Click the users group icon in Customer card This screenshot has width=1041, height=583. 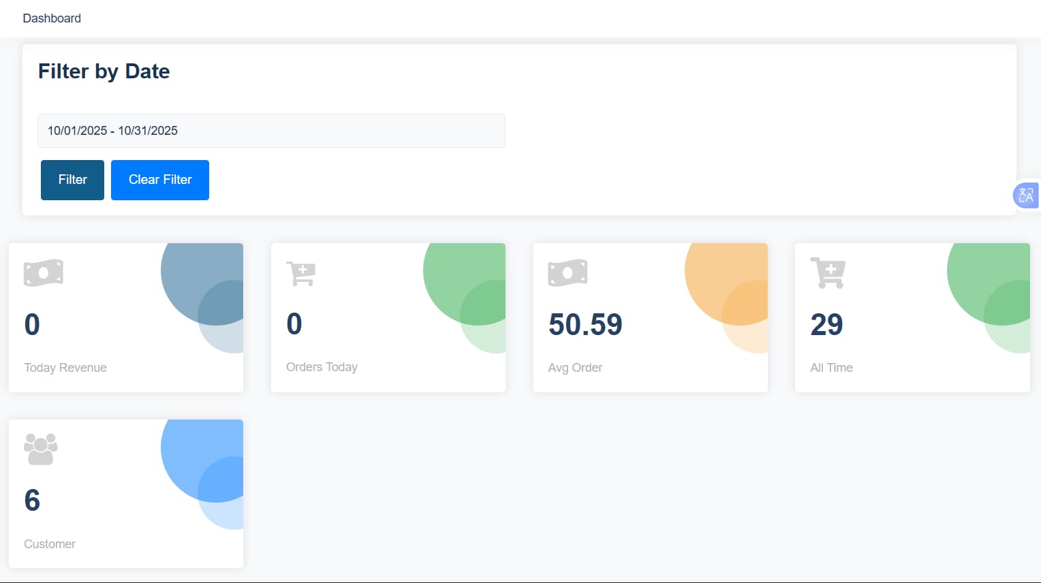pos(41,449)
